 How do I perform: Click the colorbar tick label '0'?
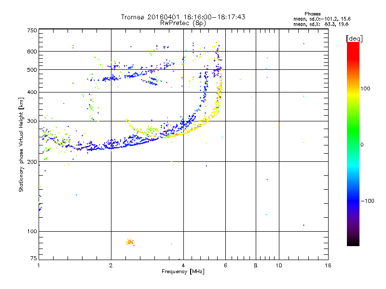362,145
